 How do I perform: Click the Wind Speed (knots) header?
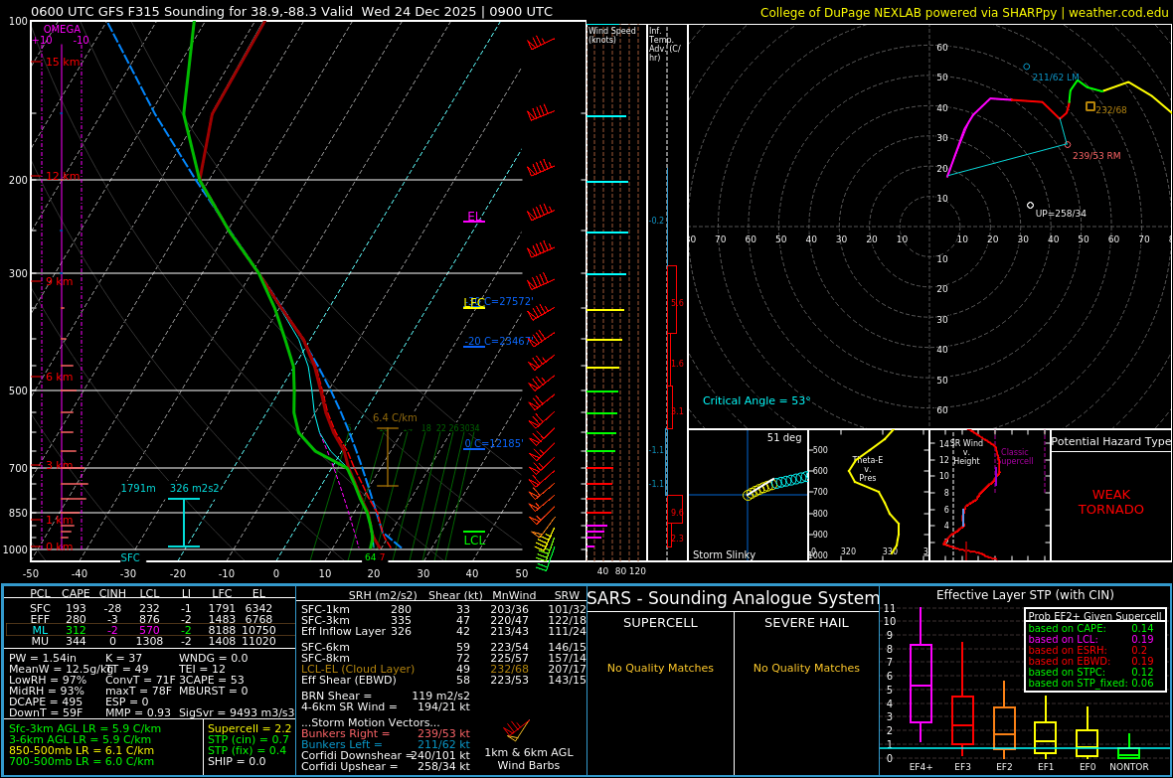tap(612, 35)
